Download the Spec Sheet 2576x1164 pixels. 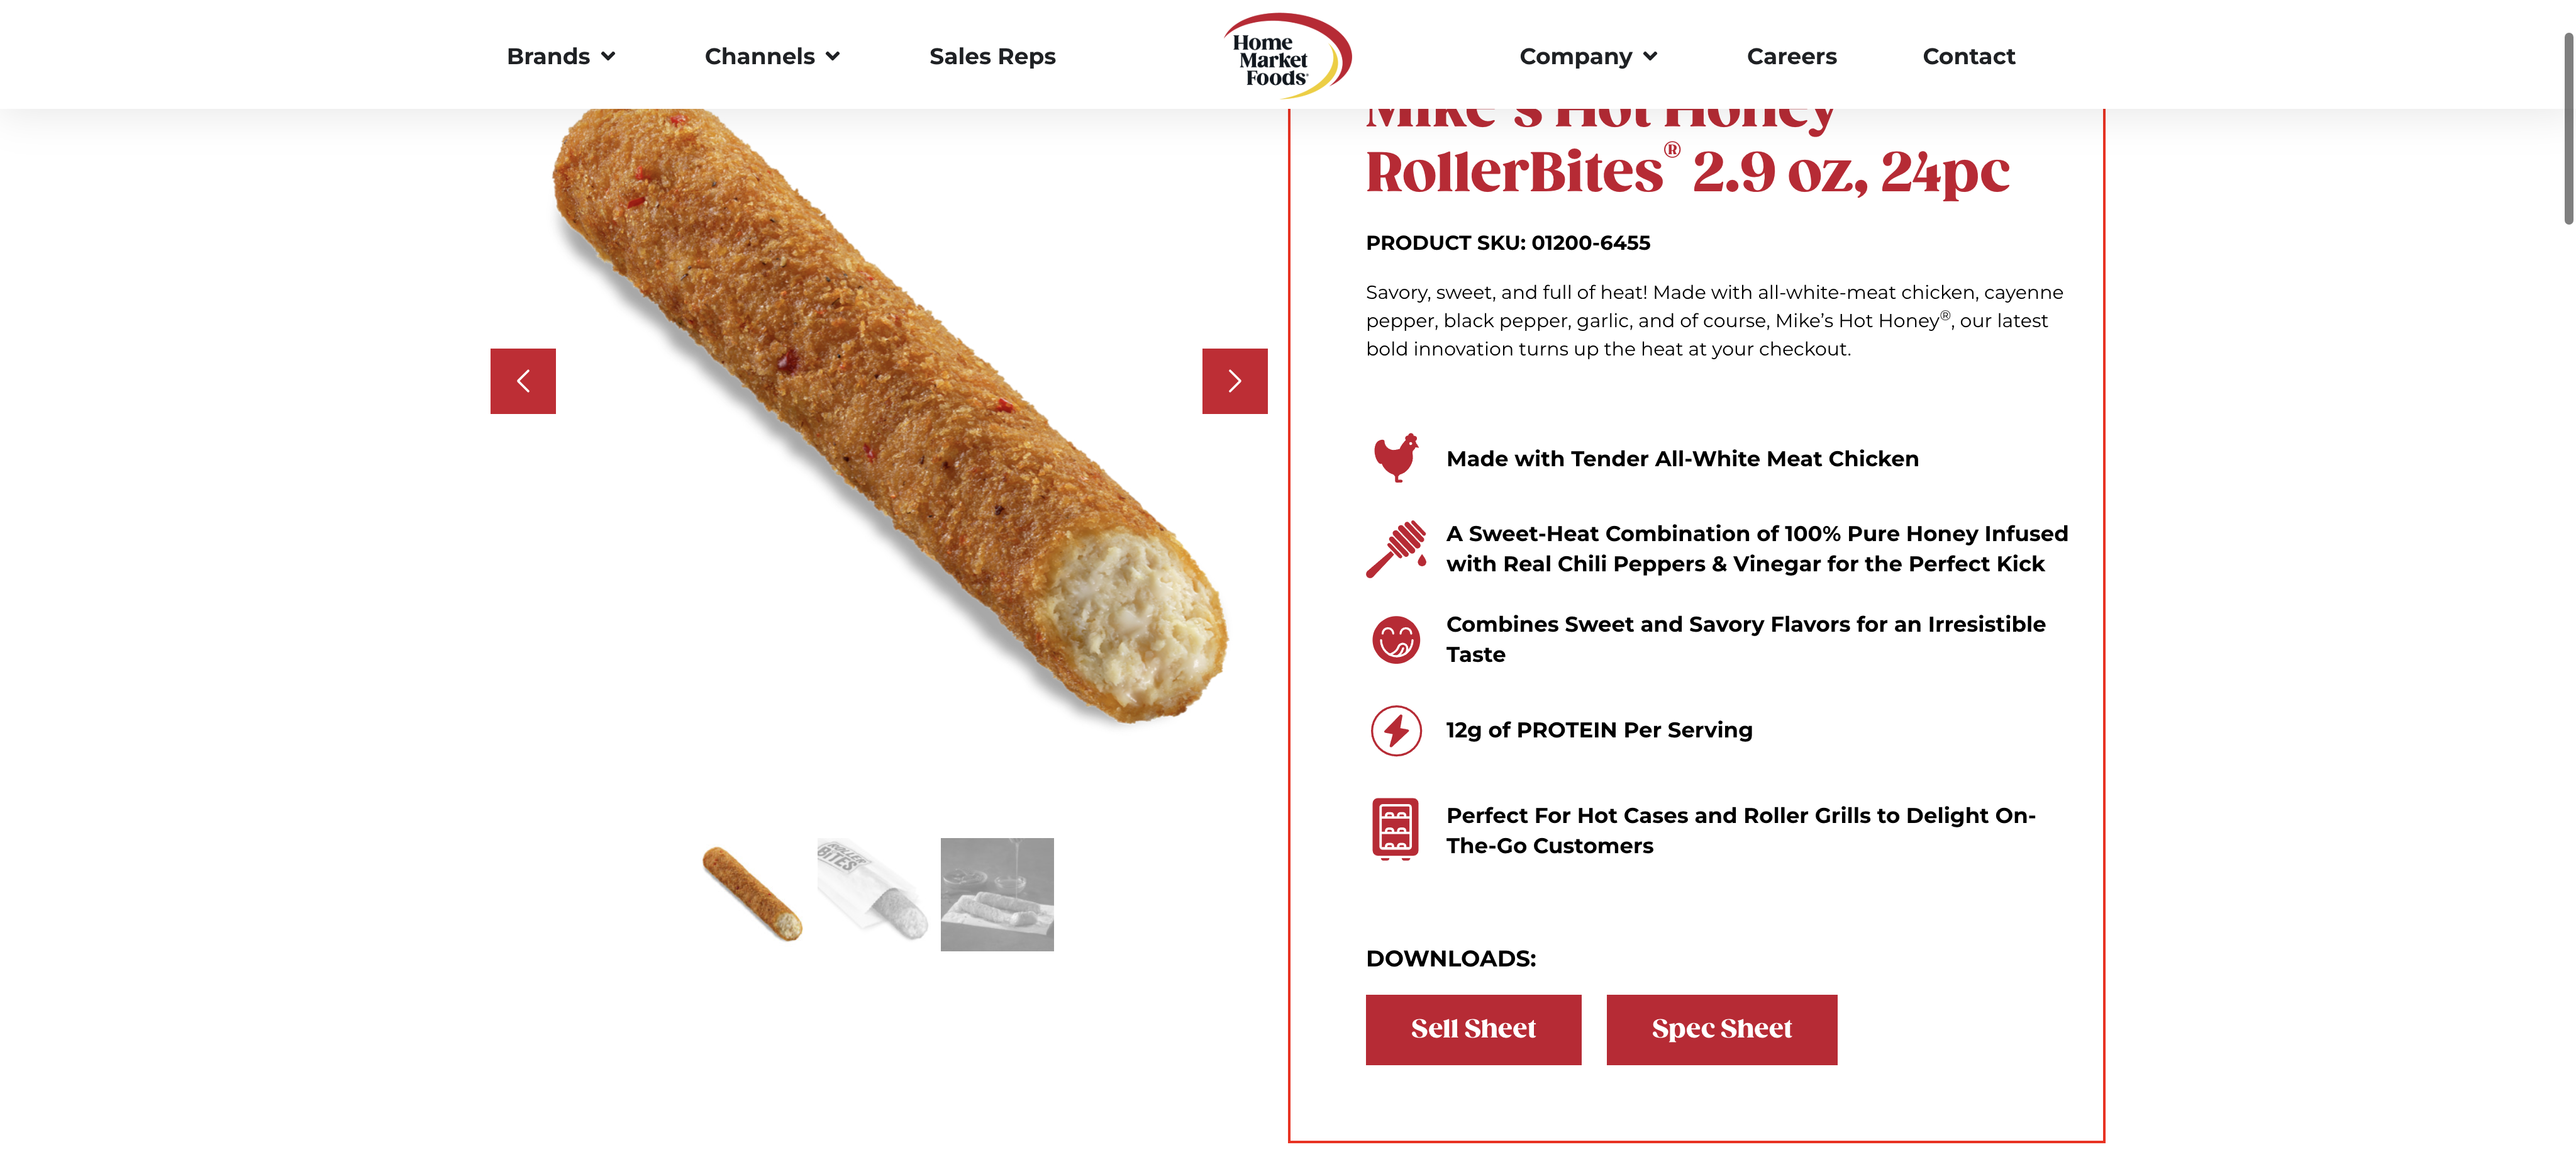(1721, 1029)
